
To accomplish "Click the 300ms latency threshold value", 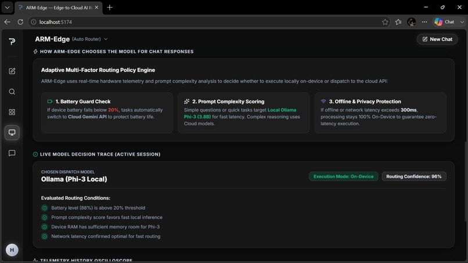I will (408, 110).
